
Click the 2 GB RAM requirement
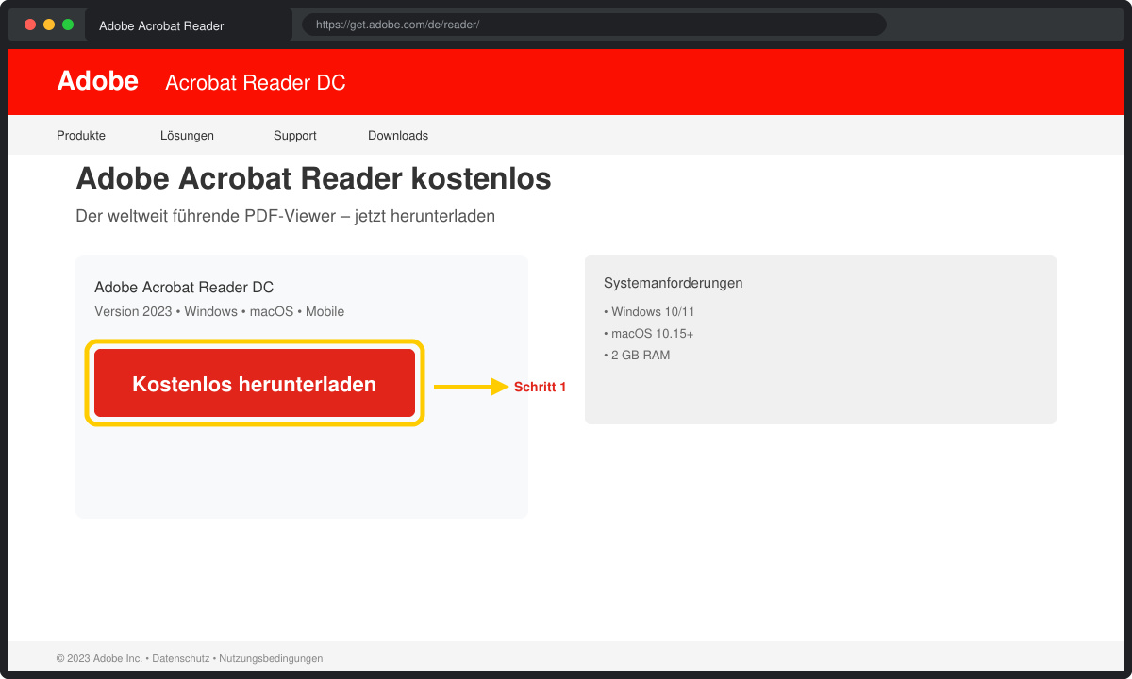click(x=637, y=356)
